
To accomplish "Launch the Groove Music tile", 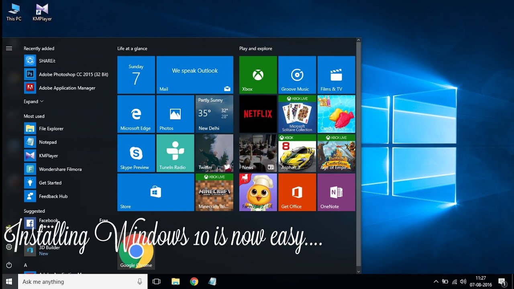I will click(297, 75).
